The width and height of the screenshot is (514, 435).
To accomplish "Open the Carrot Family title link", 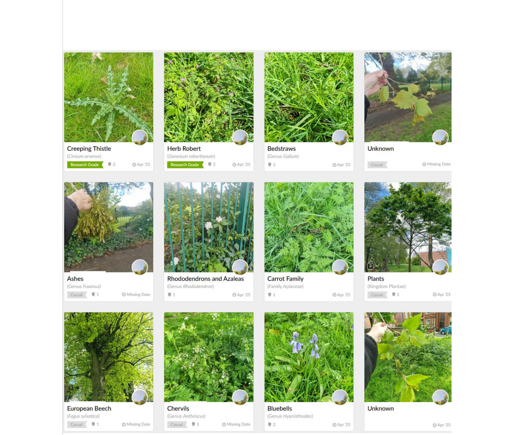I will [x=285, y=279].
